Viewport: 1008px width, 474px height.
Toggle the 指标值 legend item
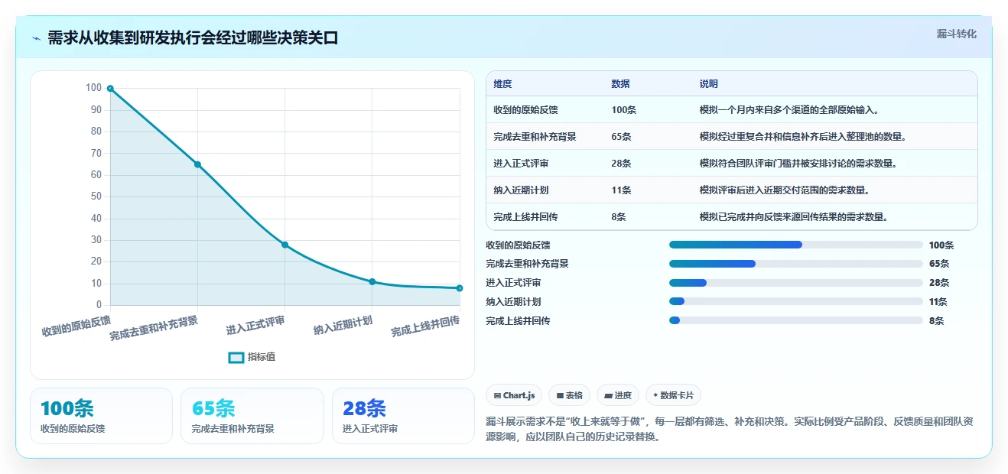pos(252,357)
